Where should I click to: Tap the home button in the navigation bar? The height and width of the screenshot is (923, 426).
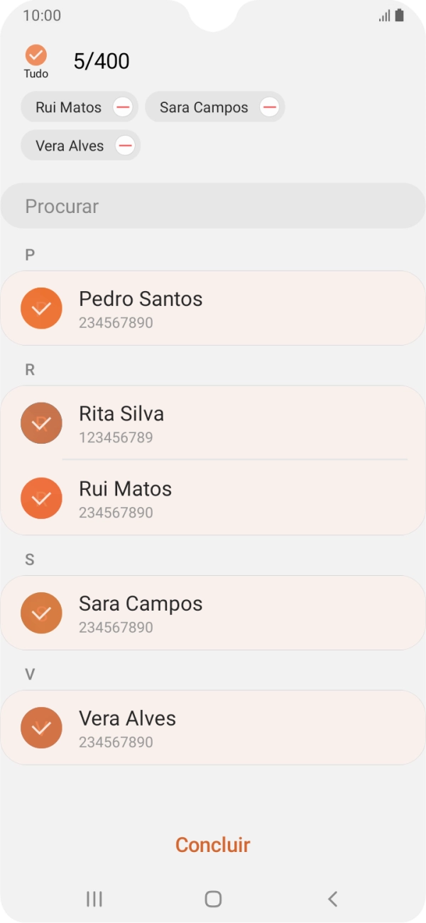tap(212, 898)
